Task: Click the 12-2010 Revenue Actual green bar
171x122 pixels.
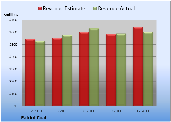Action: [40, 73]
